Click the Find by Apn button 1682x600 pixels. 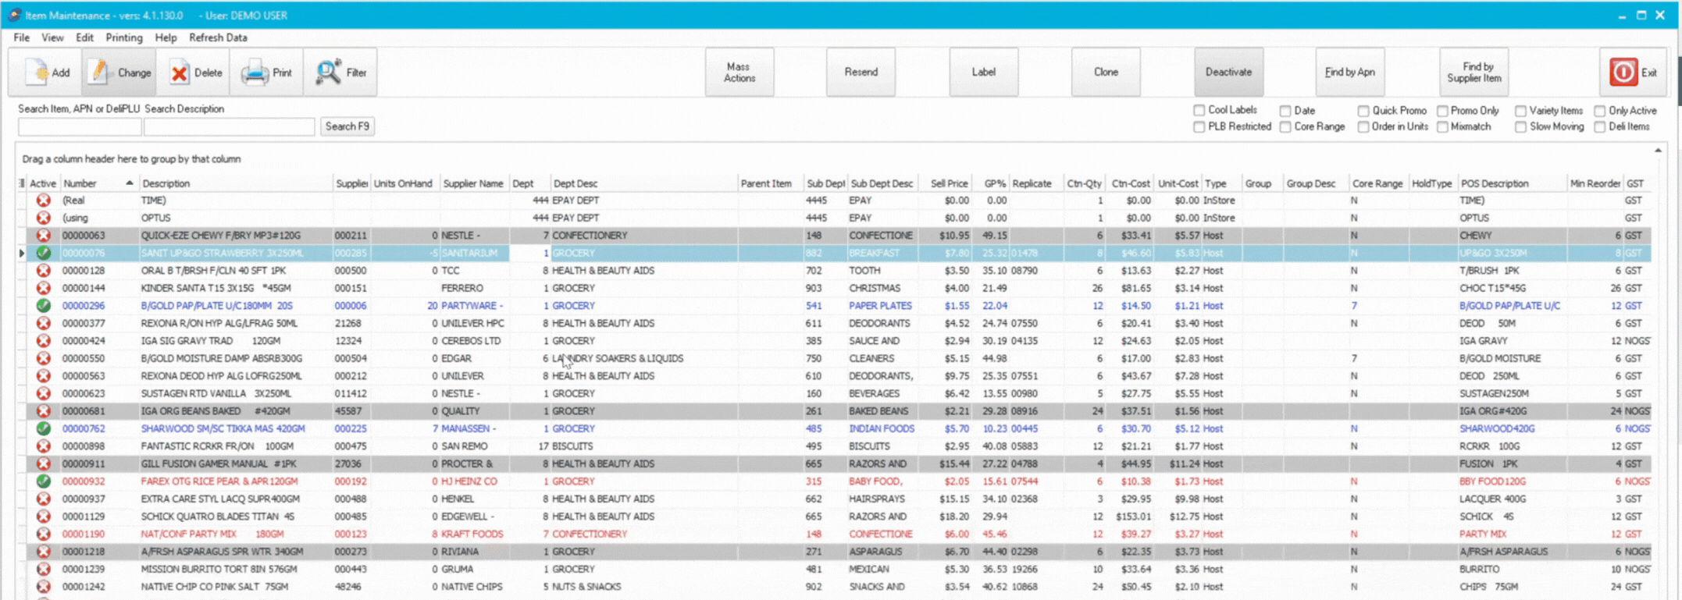click(x=1350, y=72)
